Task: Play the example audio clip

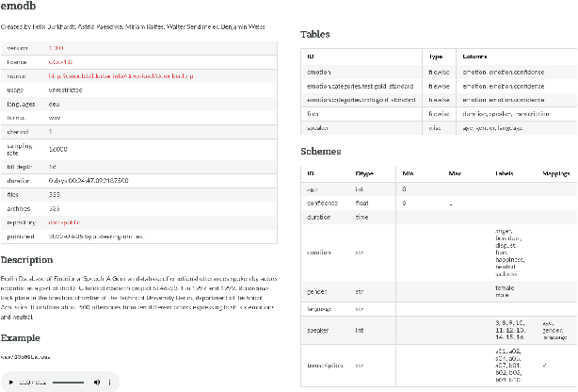Action: [11, 382]
